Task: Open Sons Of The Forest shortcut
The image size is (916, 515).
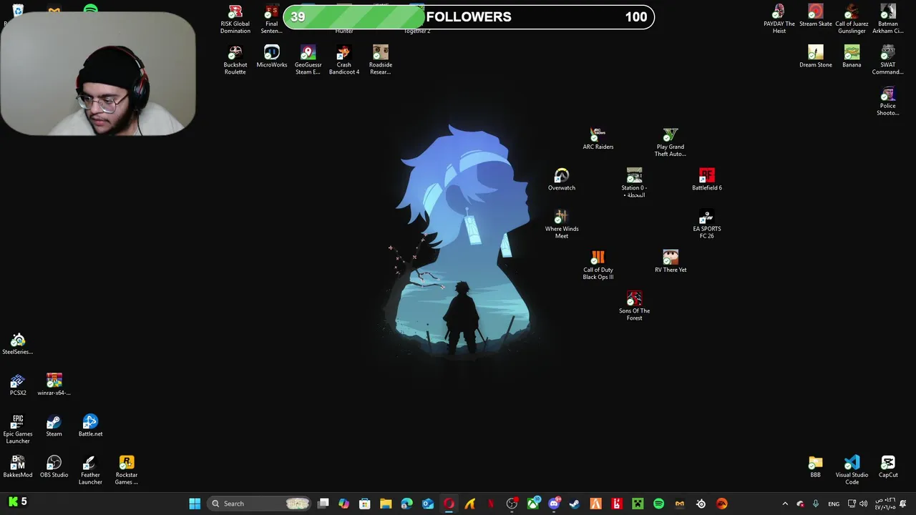Action: tap(634, 306)
